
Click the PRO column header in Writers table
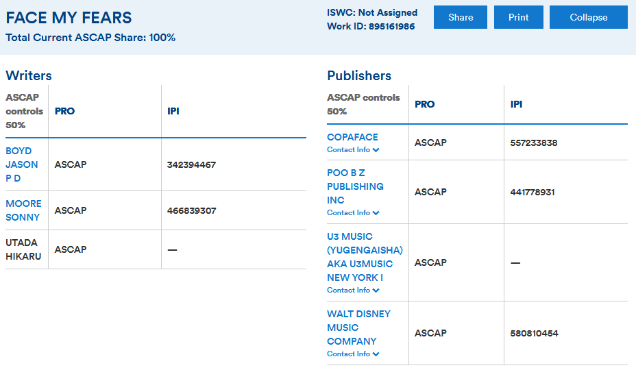coord(65,111)
